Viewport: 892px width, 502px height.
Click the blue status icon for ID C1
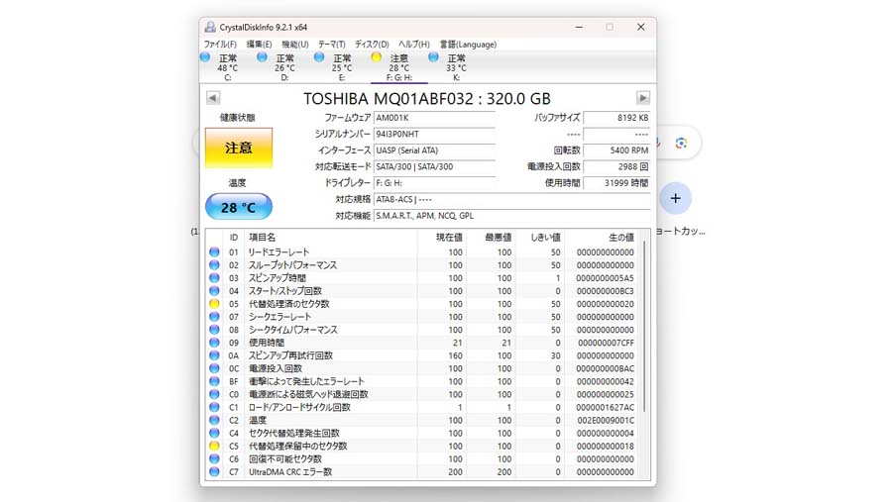pos(214,407)
